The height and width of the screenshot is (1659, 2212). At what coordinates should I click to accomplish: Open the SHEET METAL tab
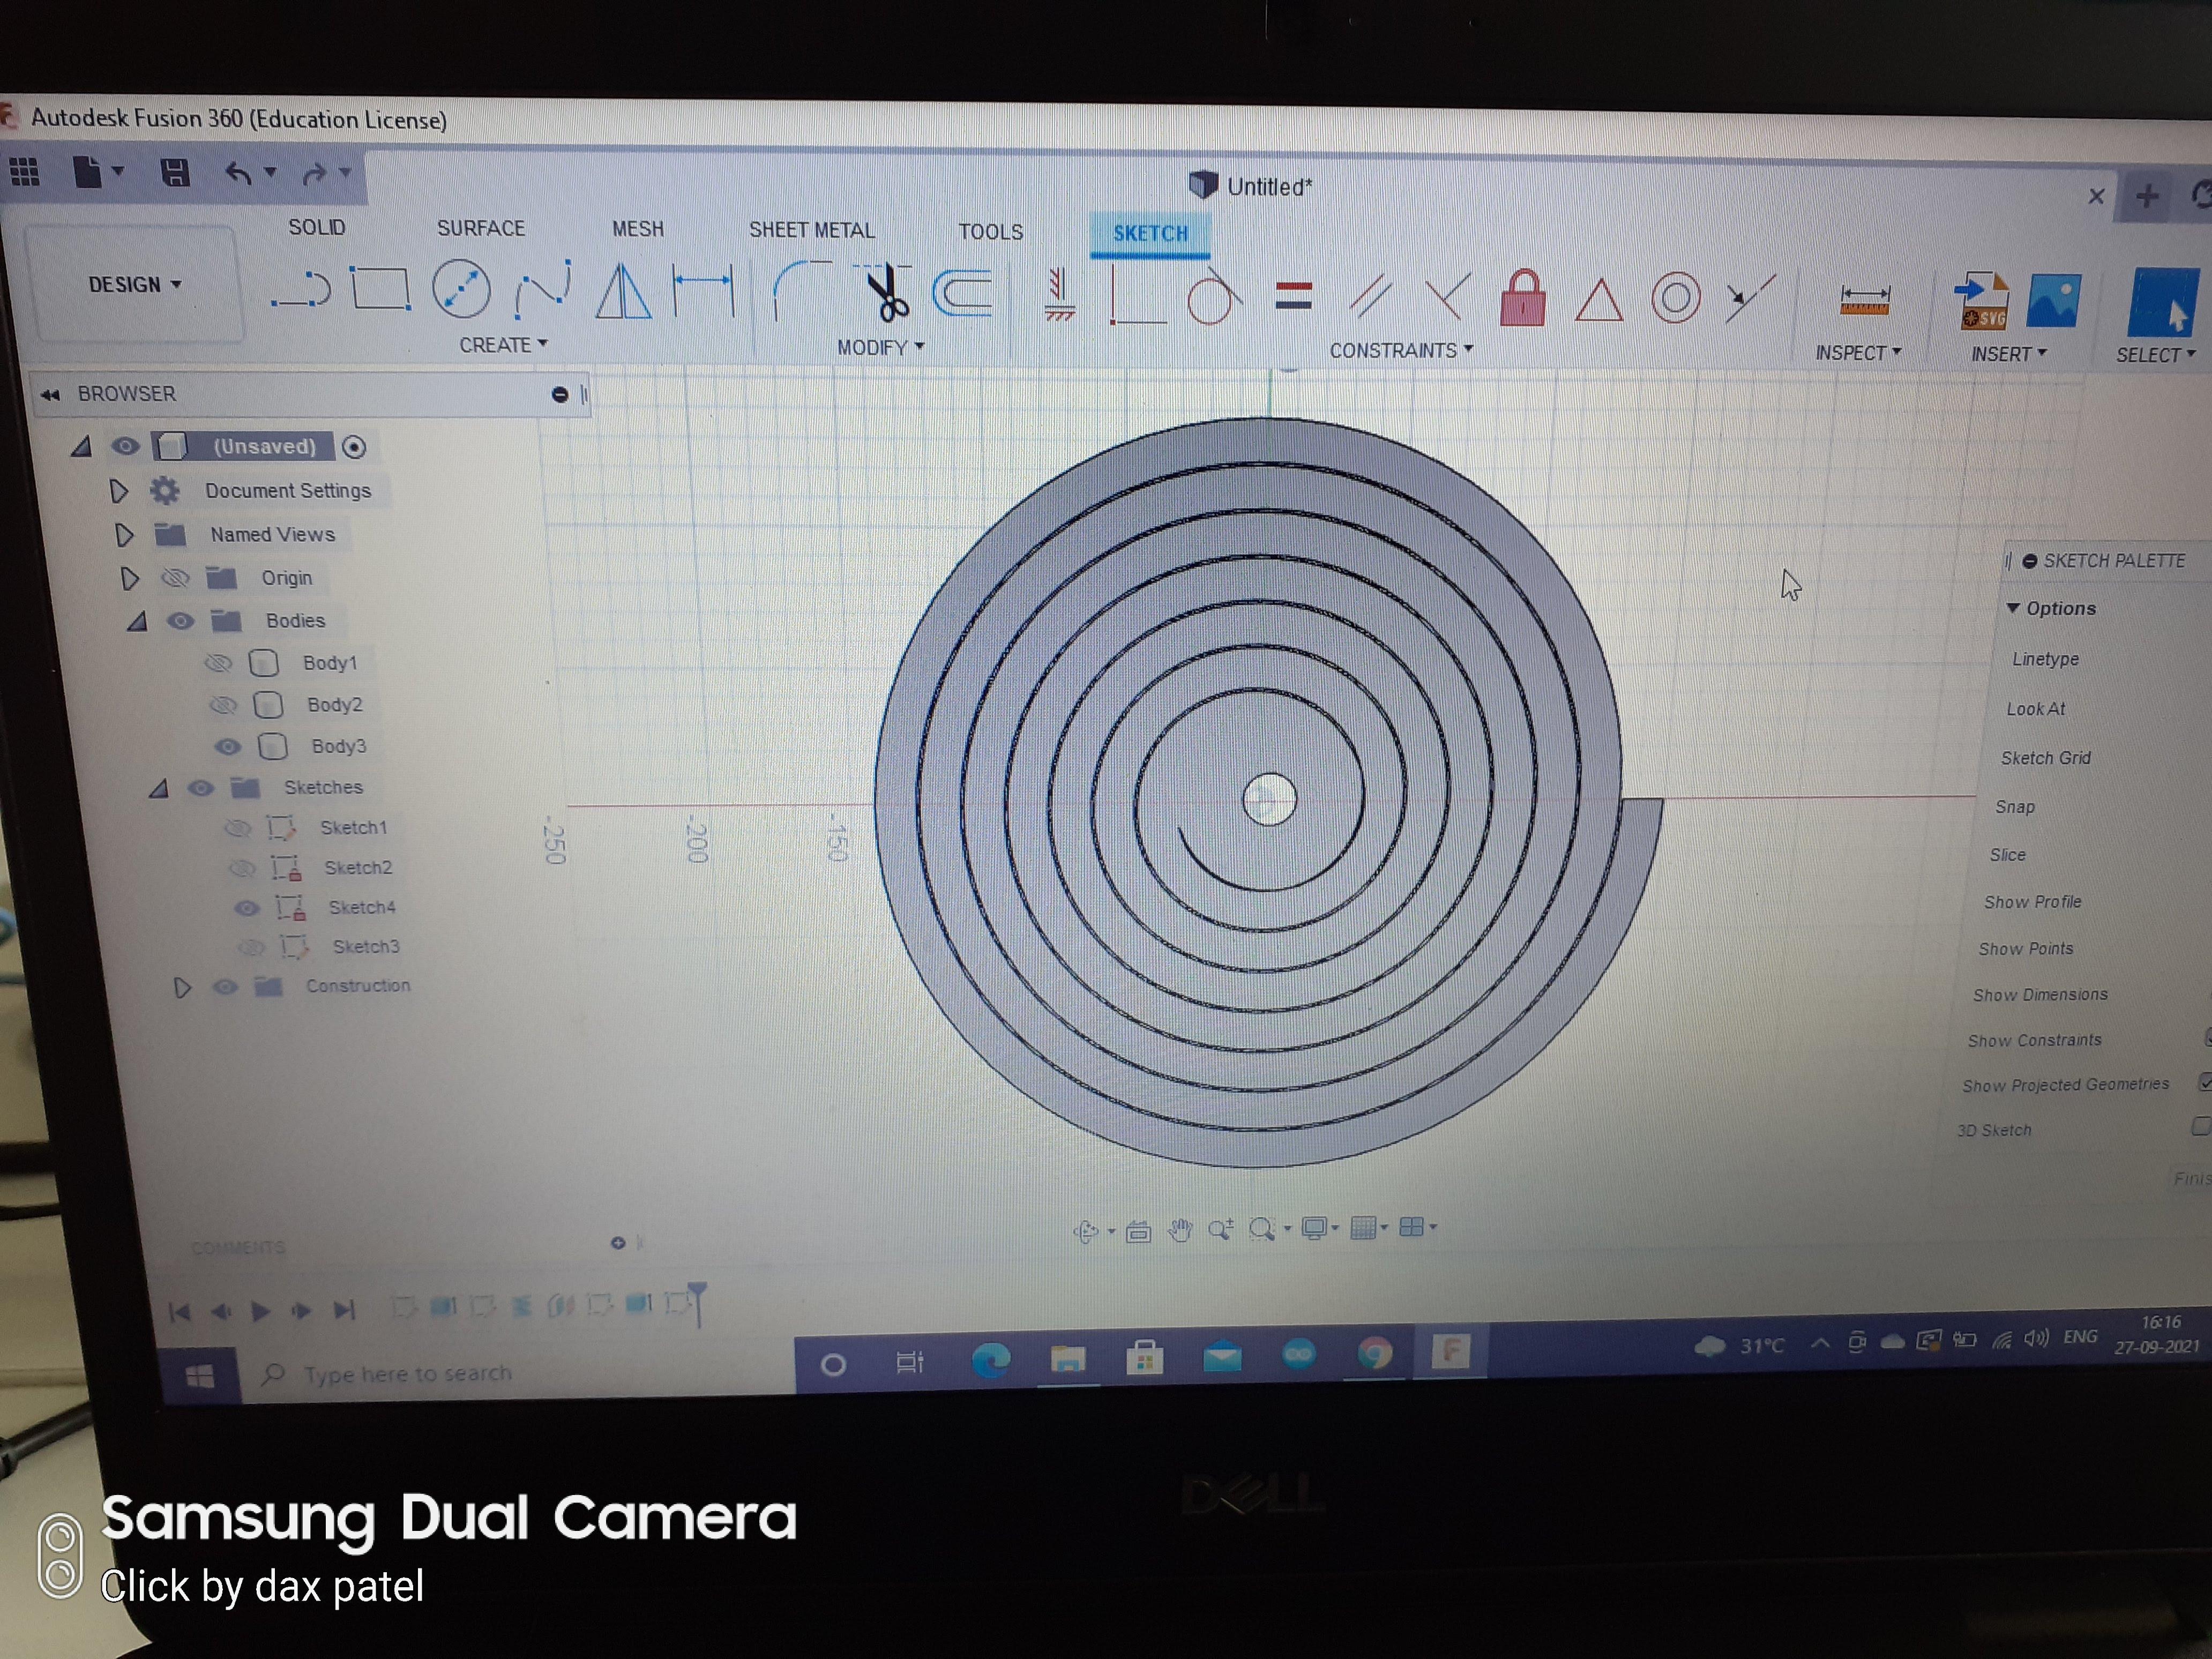811,230
